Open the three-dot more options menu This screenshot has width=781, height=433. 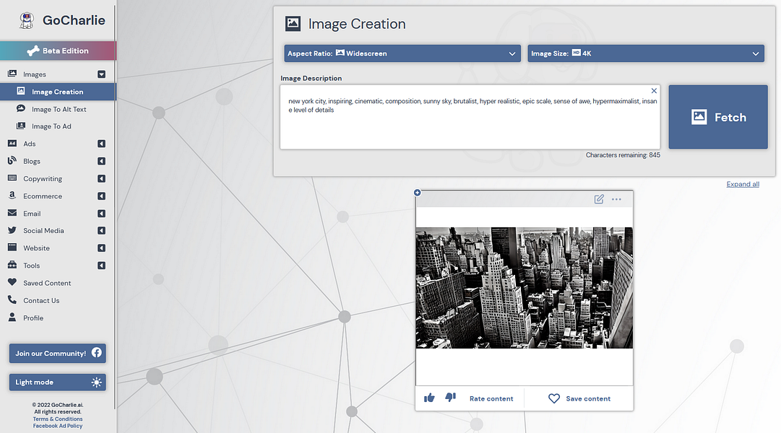pos(616,199)
